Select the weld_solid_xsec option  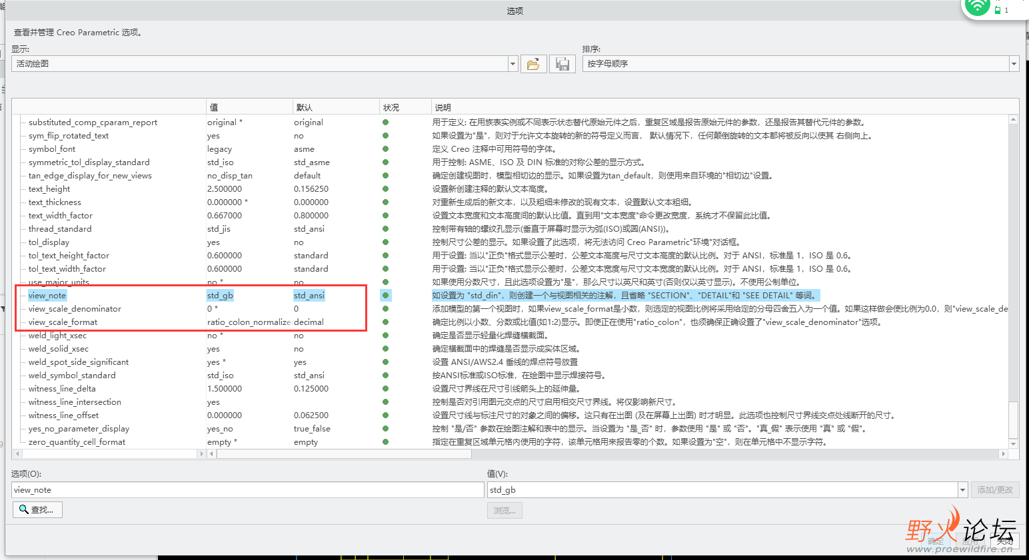tap(58, 348)
